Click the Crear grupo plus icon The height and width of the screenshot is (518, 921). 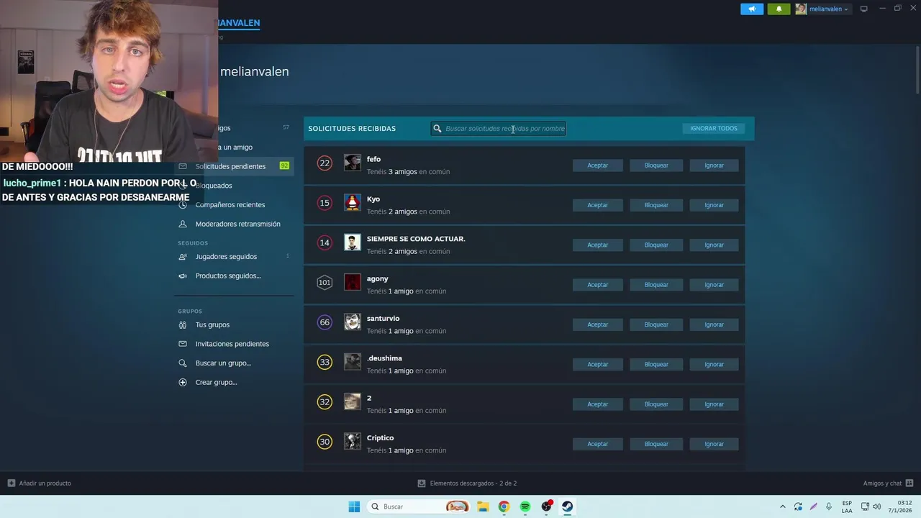click(183, 382)
